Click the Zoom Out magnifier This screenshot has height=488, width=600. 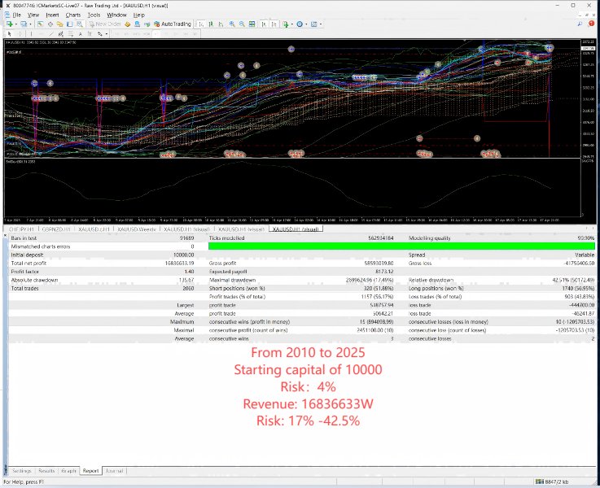click(x=242, y=24)
